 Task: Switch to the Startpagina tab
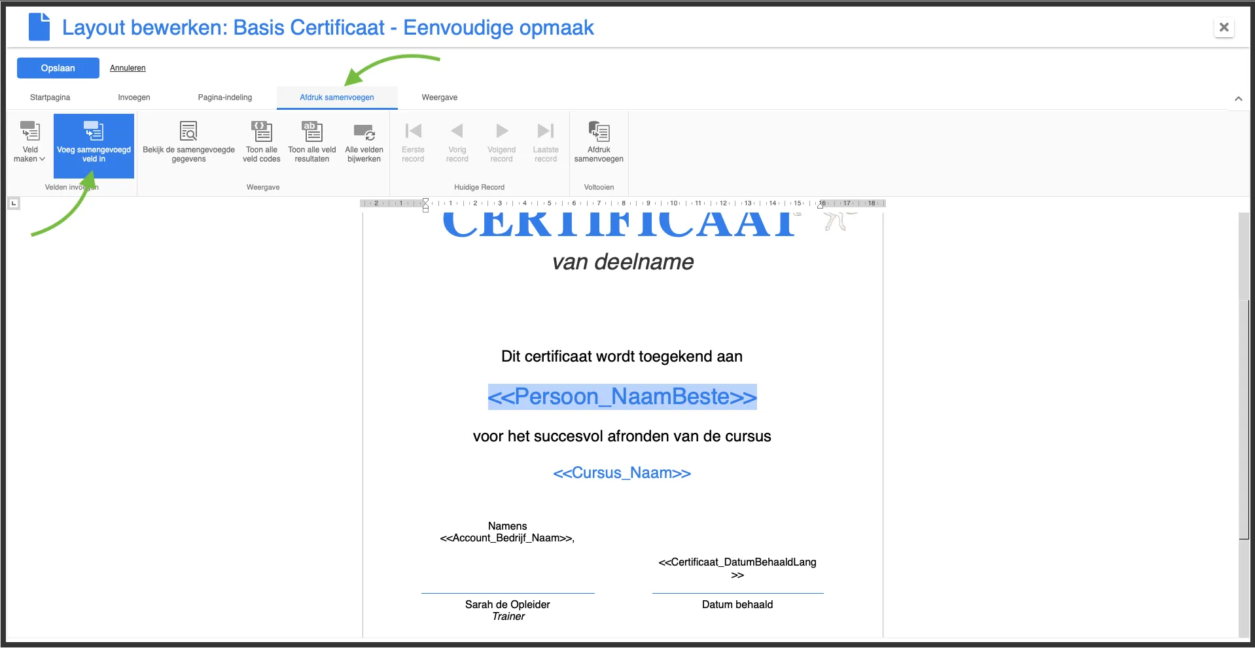click(49, 97)
